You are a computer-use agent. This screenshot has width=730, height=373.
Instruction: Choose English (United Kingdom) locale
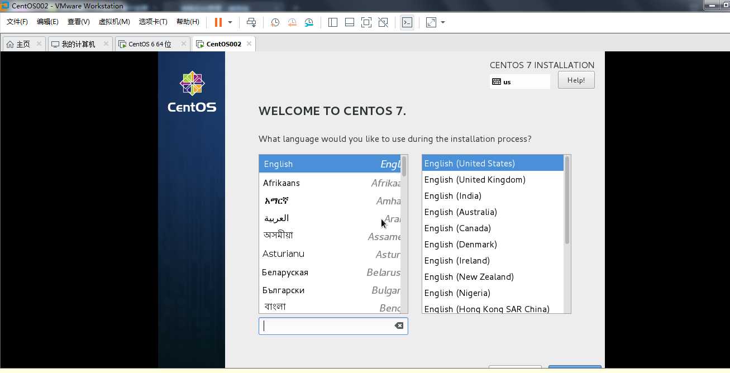tap(493, 179)
